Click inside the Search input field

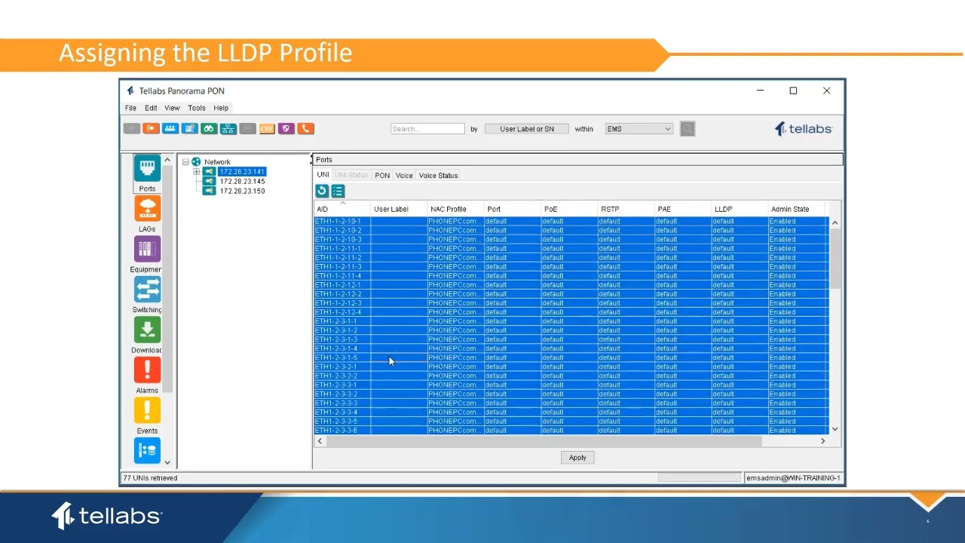(x=427, y=129)
